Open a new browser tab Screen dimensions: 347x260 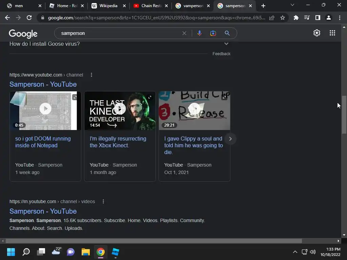click(x=263, y=6)
